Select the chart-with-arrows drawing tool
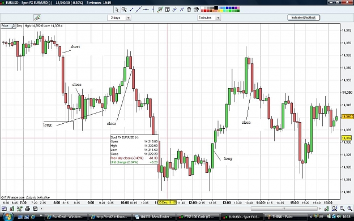 click(x=160, y=10)
